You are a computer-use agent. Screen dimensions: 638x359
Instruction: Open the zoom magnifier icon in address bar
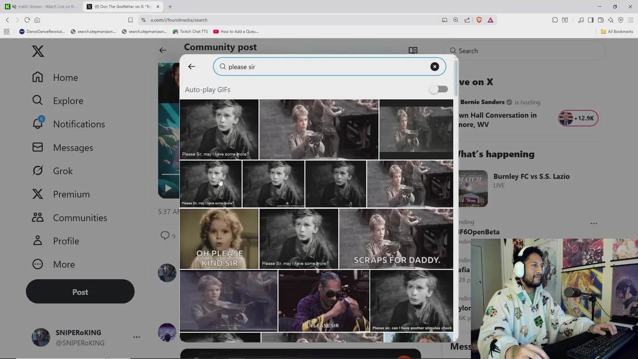coord(456,20)
